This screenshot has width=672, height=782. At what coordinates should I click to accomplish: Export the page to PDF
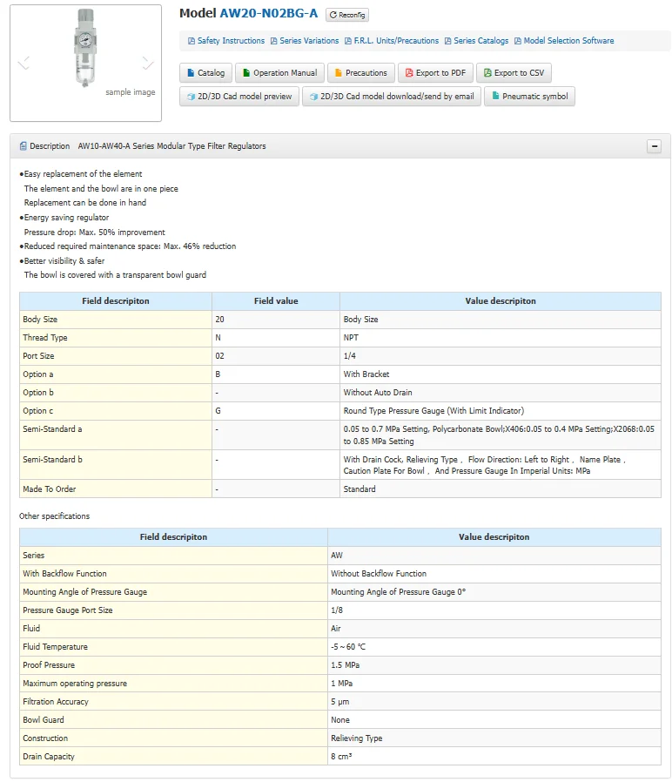pos(436,73)
